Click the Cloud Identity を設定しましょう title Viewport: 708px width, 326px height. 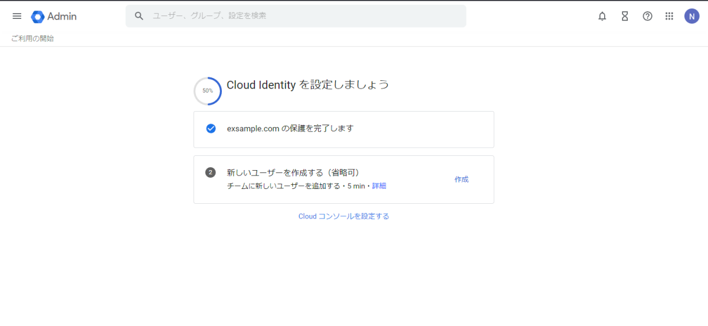(x=307, y=84)
